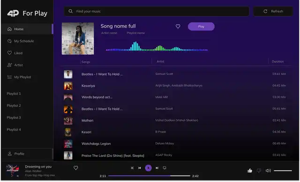Screen dimensions: 300x182
Task: Click the Find your music search field
Action: (156, 11)
